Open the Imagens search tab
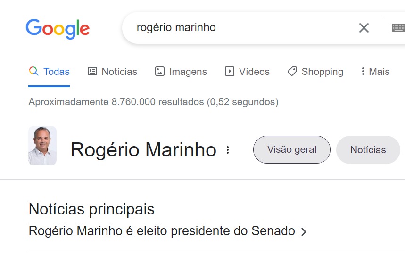This screenshot has height=255, width=405. coord(188,72)
